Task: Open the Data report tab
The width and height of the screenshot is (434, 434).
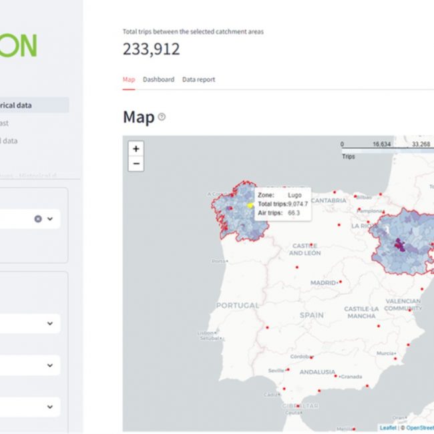Action: pyautogui.click(x=199, y=79)
